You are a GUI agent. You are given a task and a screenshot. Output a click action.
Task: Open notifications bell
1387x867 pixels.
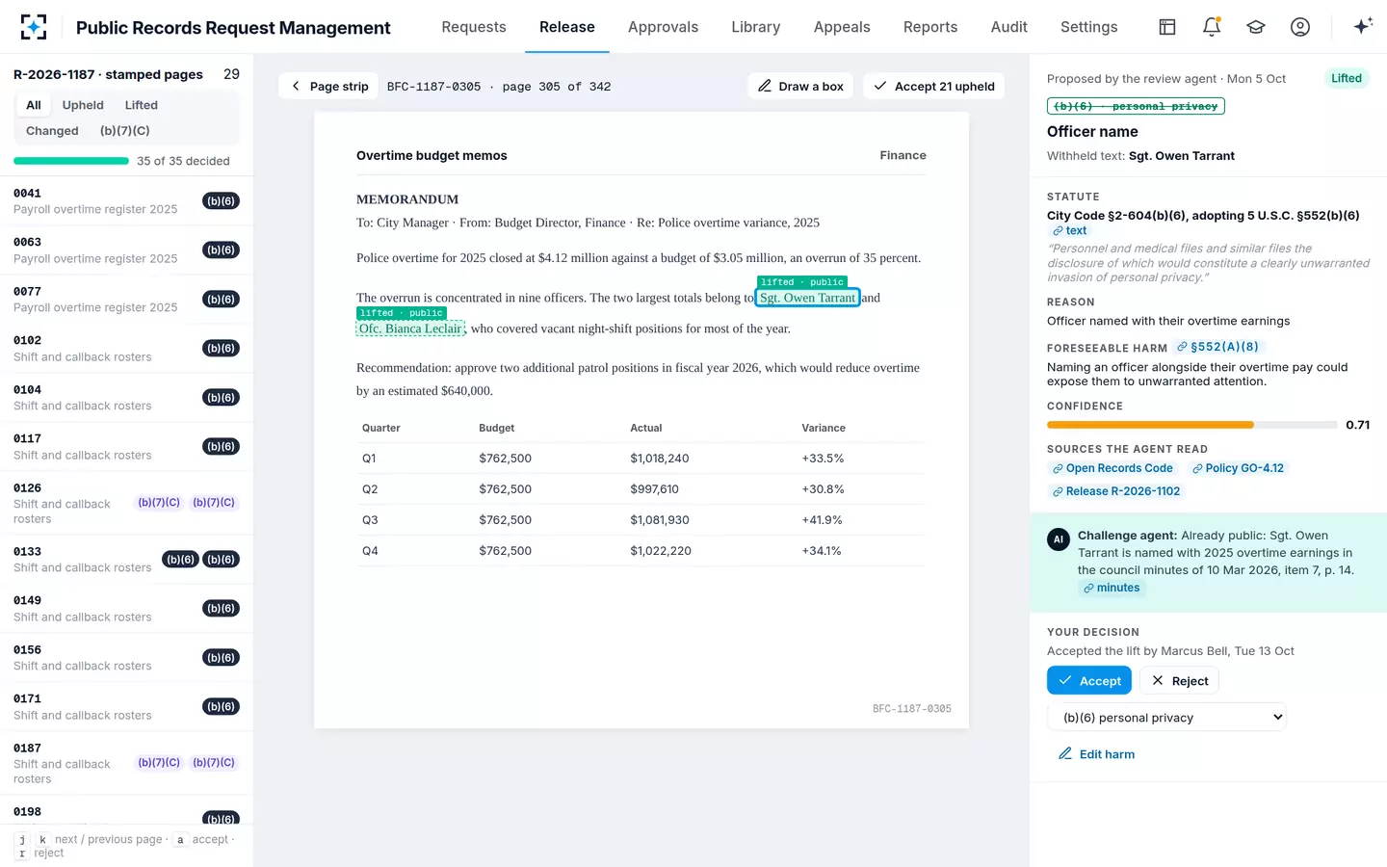(x=1212, y=27)
